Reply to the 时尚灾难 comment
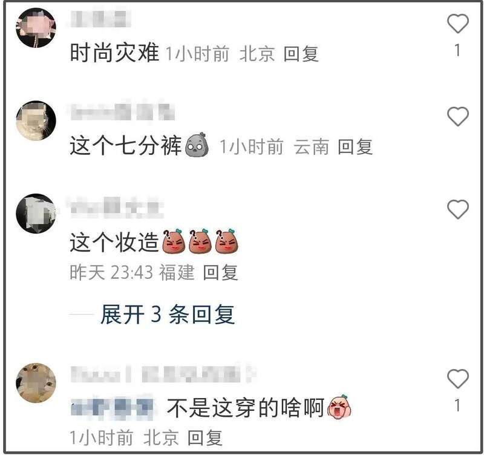Viewport: 484px width, 455px height. tap(301, 54)
